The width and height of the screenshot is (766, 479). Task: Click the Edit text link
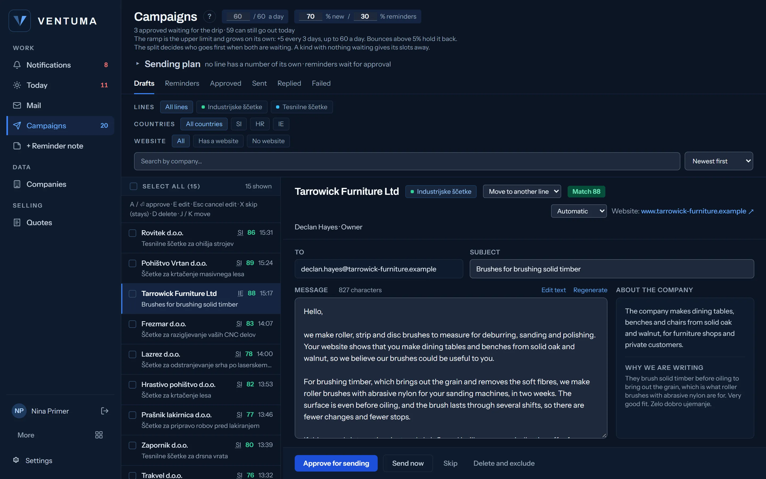553,290
